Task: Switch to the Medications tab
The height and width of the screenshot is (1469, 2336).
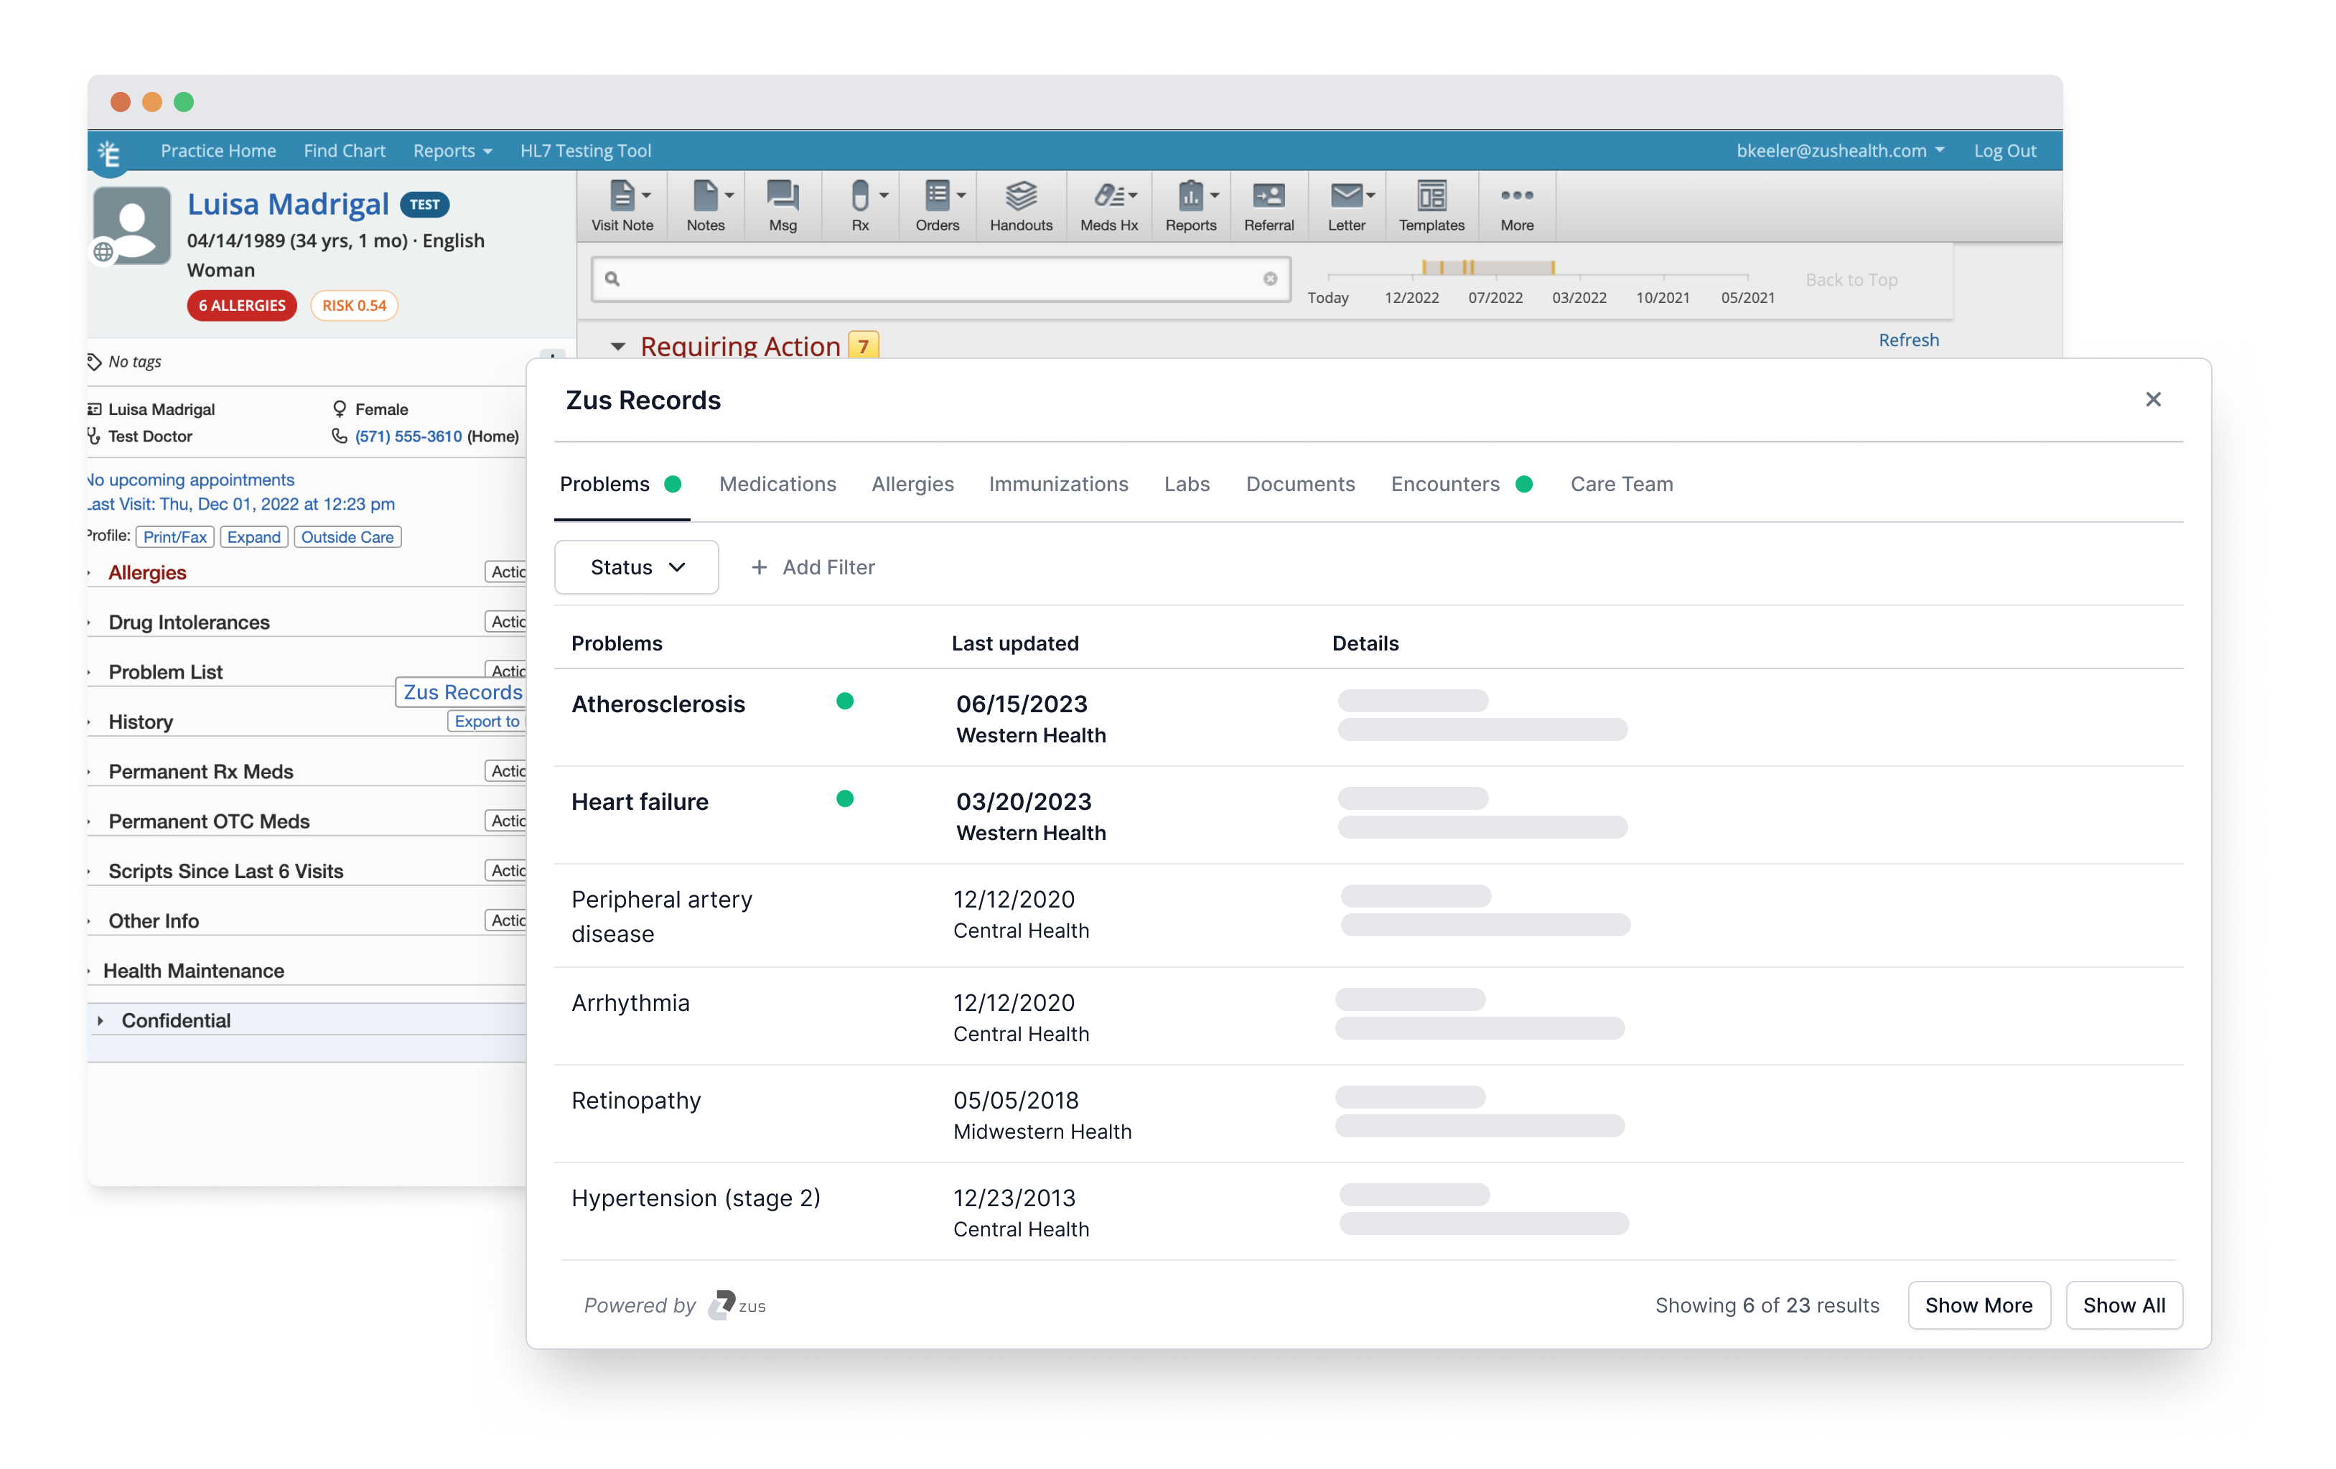Action: pyautogui.click(x=778, y=484)
